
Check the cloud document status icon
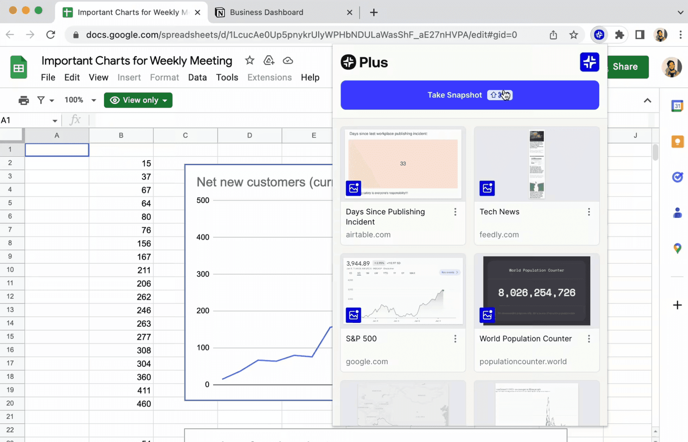click(288, 60)
